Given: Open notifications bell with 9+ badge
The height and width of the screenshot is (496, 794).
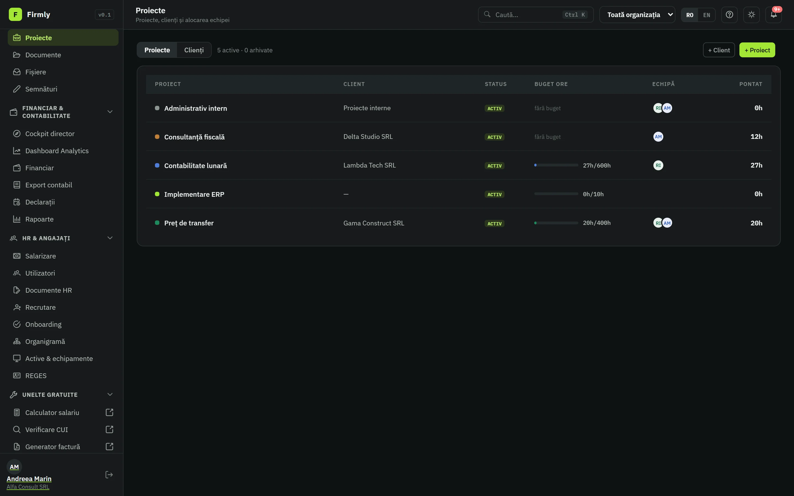Looking at the screenshot, I should [773, 15].
